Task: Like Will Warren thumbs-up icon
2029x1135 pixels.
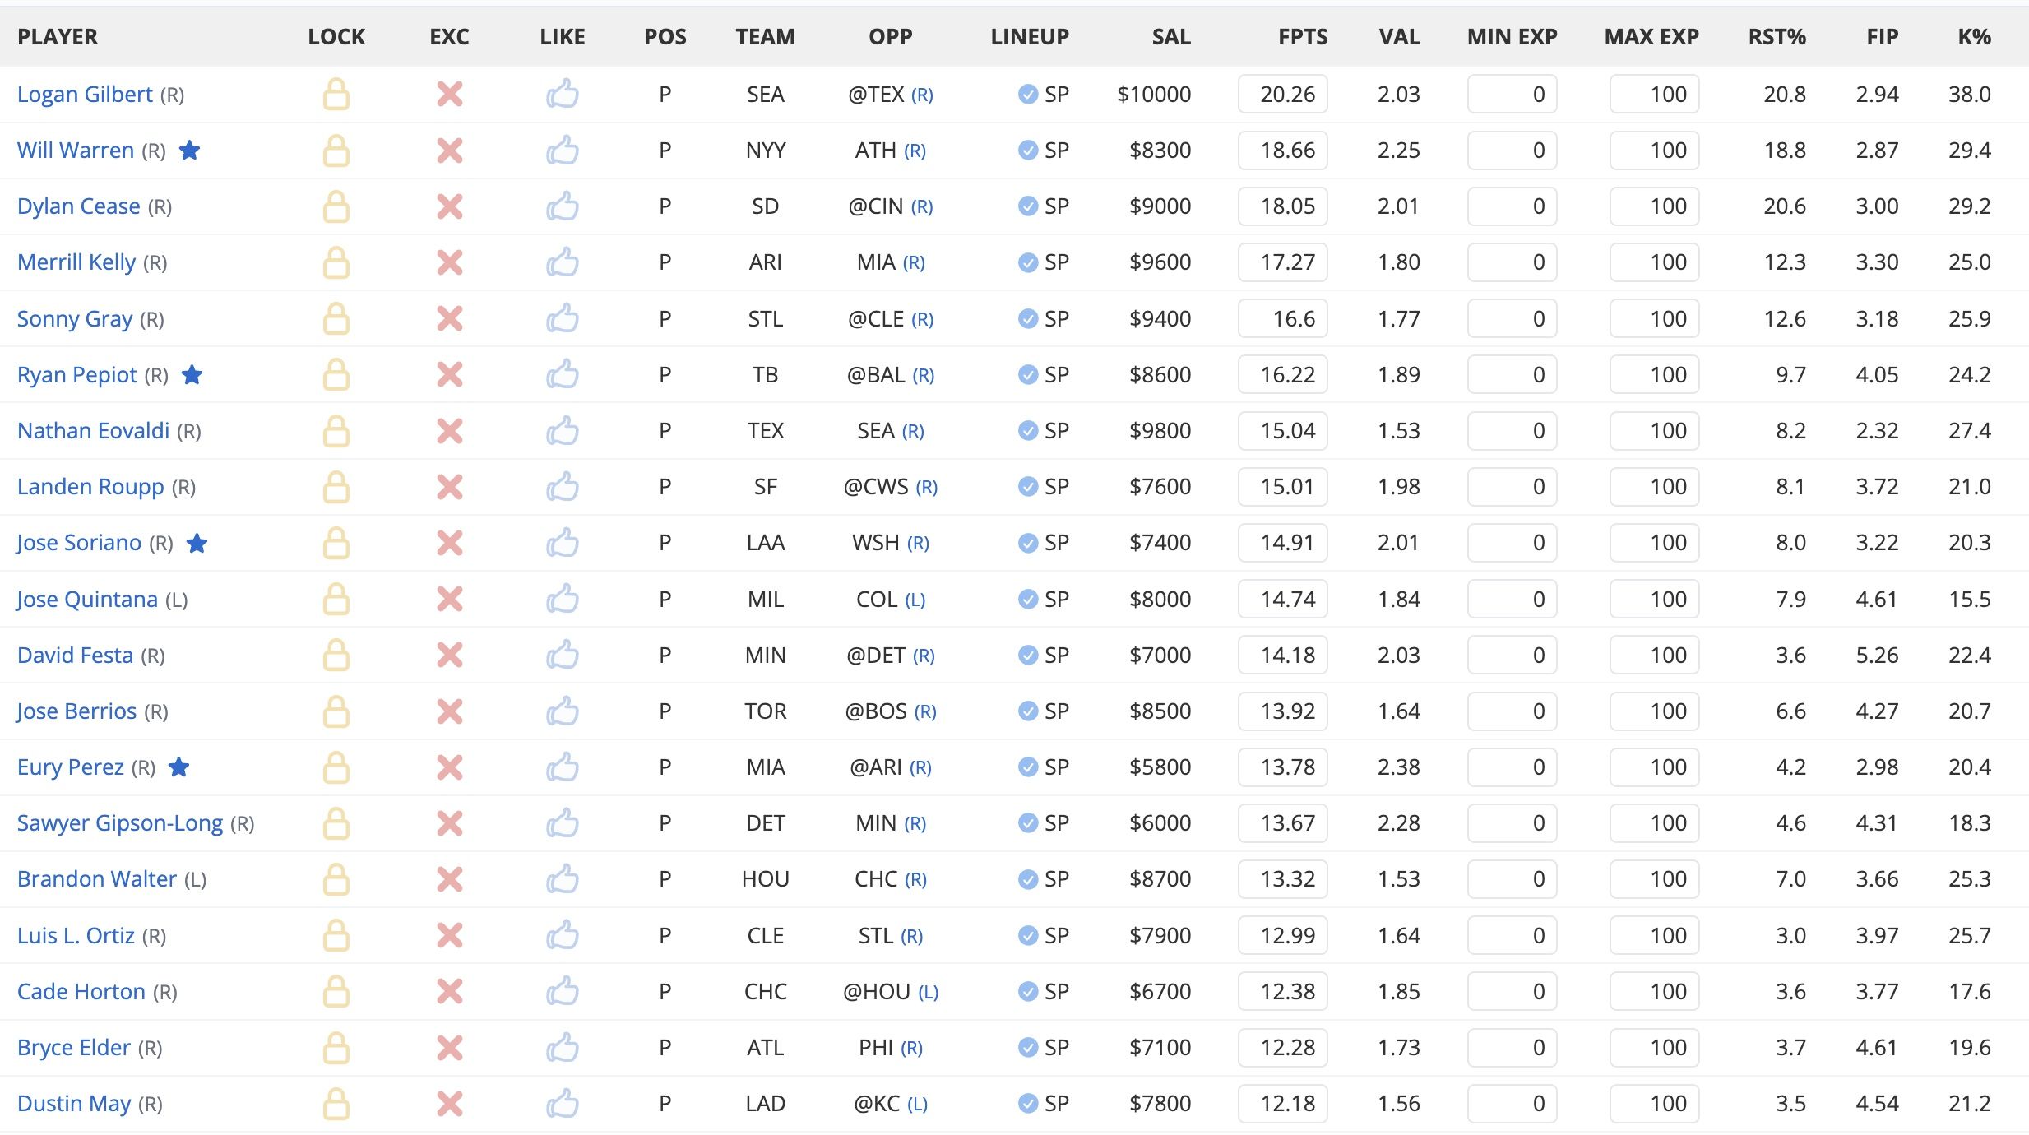Action: click(563, 150)
